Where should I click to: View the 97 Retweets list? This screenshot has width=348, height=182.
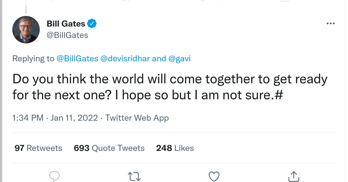[x=38, y=148]
